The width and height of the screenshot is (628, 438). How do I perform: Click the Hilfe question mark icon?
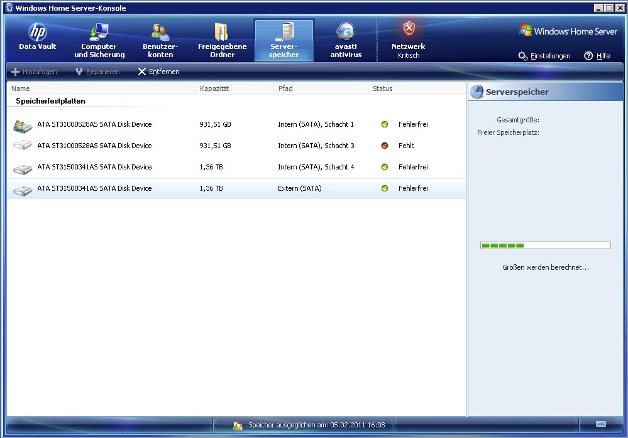tap(588, 56)
